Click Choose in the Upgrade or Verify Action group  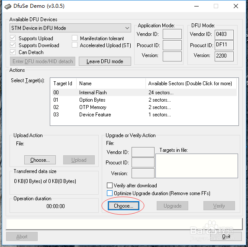click(x=123, y=206)
